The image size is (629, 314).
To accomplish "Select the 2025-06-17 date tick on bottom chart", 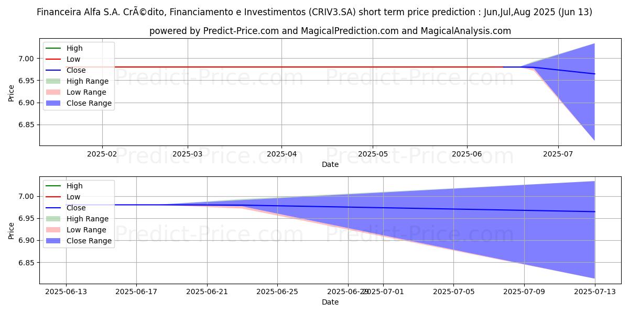I will click(x=136, y=292).
